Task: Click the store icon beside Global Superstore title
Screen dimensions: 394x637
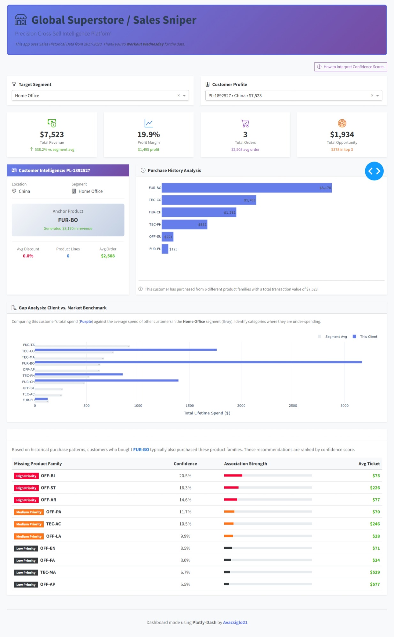Action: (21, 20)
